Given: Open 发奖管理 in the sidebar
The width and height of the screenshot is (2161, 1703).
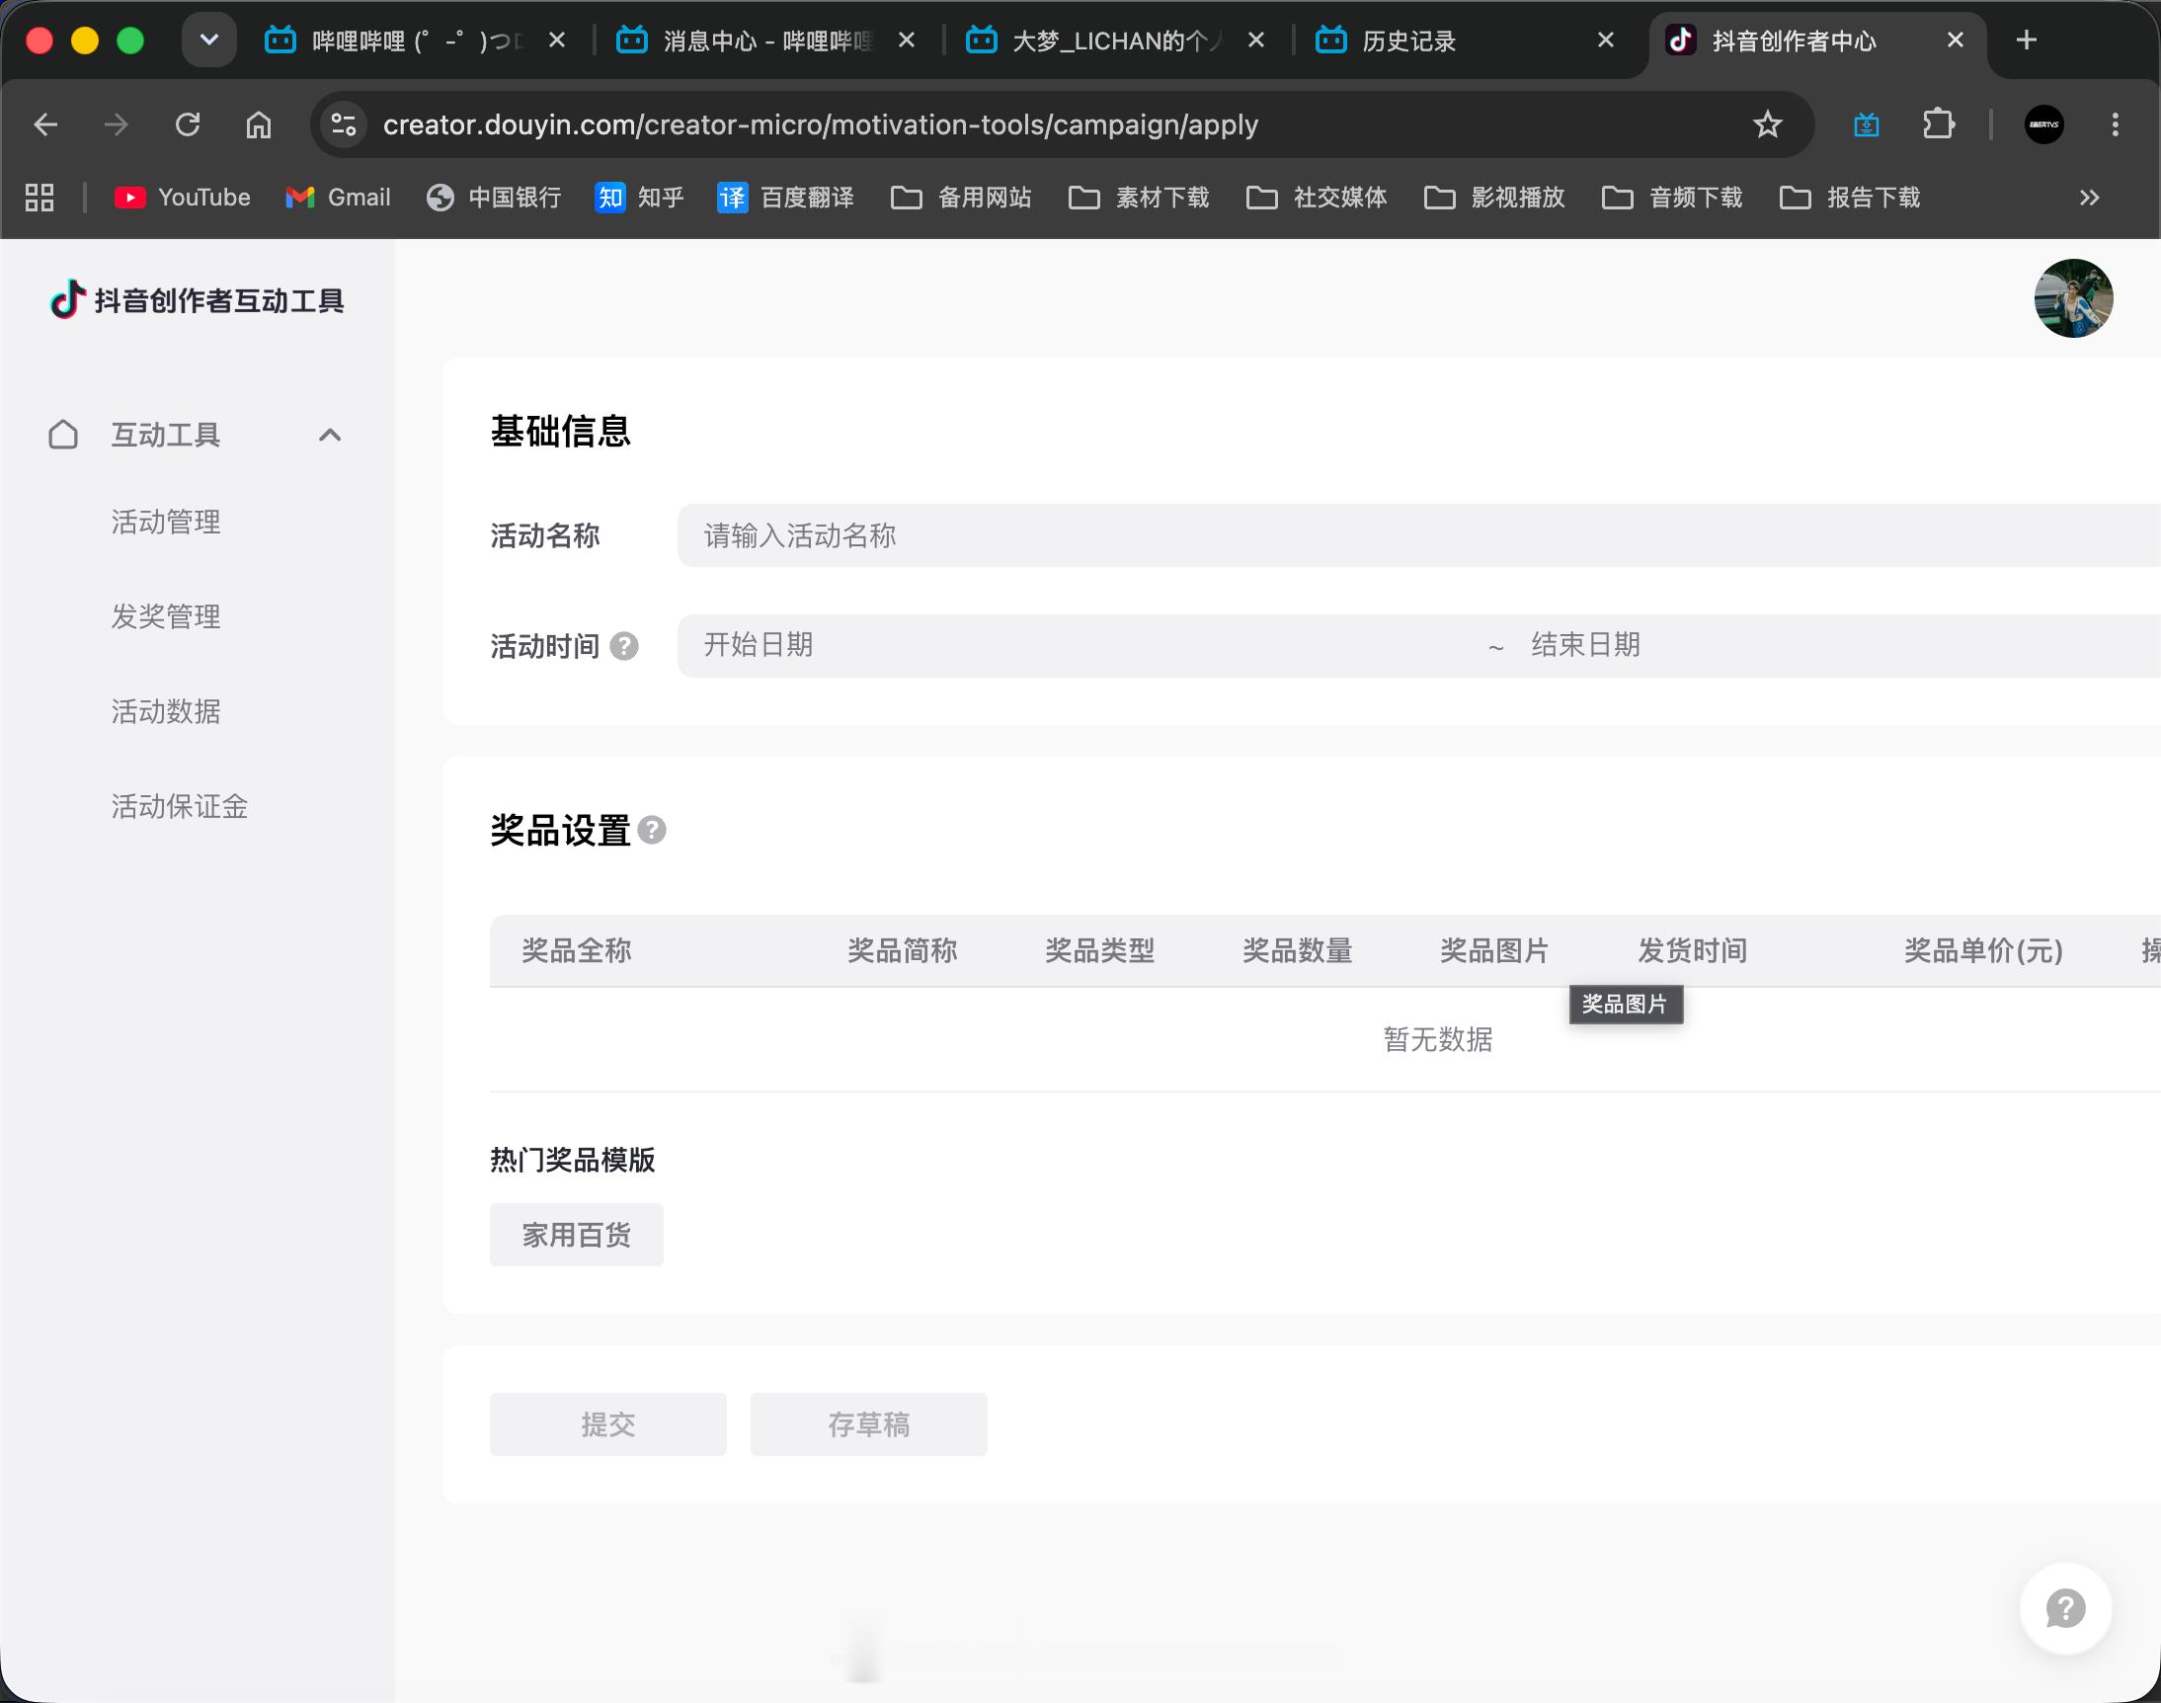Looking at the screenshot, I should click(166, 616).
